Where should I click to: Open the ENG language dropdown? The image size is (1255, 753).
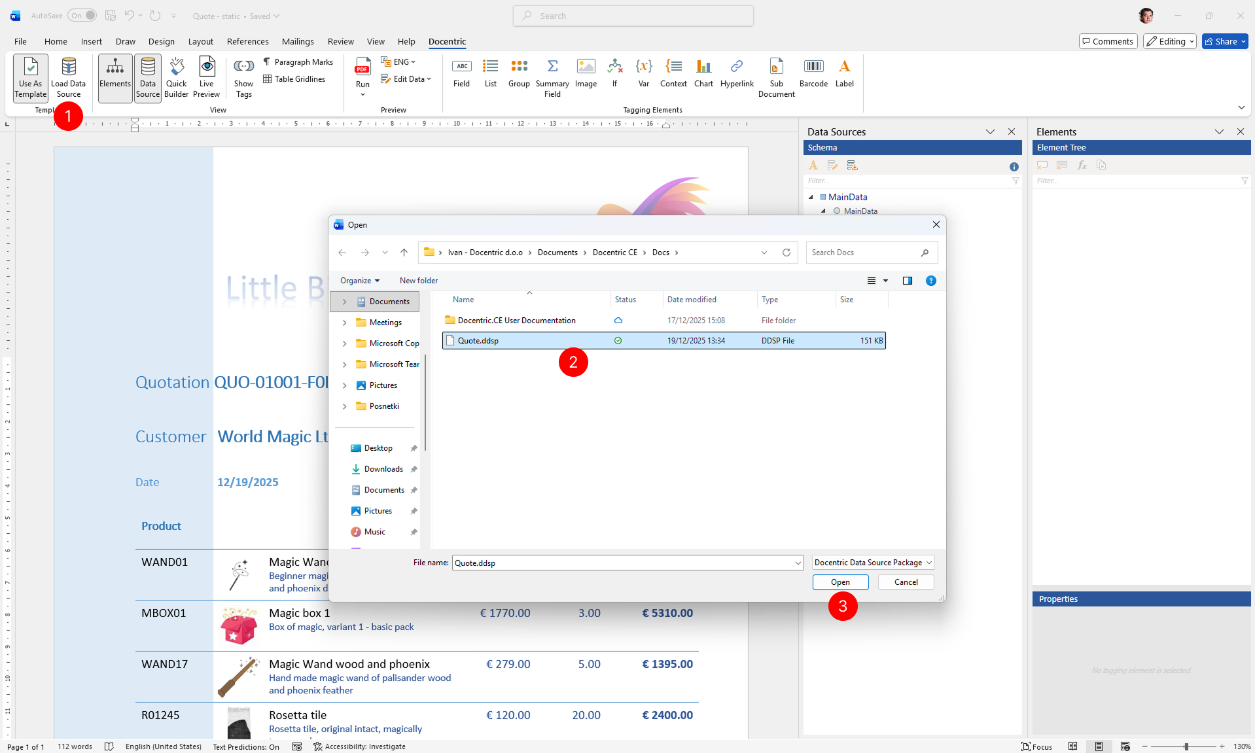point(398,62)
